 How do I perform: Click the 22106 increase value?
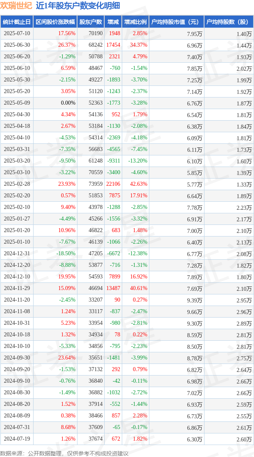click(x=113, y=184)
